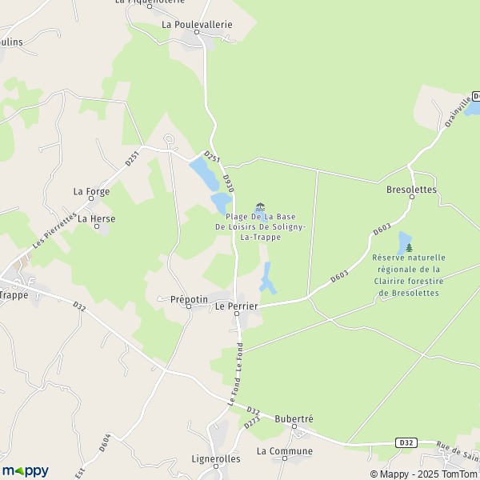Select the La Herse location marker
Viewport: 480px width, 480px height.
click(x=97, y=226)
